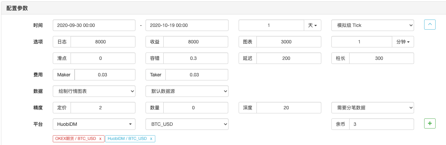Edit the 余币 balance input field

[381, 124]
